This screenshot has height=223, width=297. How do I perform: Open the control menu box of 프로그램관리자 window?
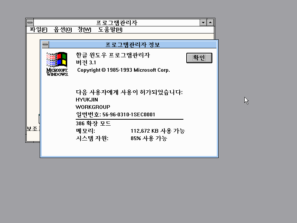(x=30, y=23)
